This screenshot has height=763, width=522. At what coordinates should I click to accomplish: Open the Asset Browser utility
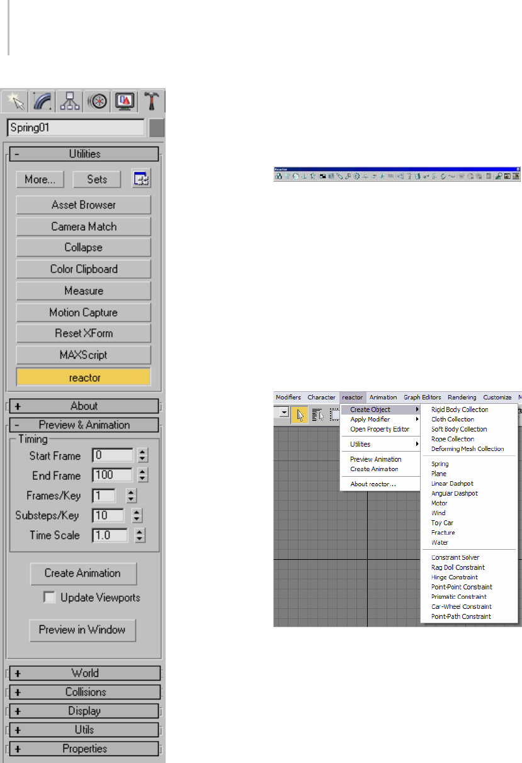[x=84, y=205]
